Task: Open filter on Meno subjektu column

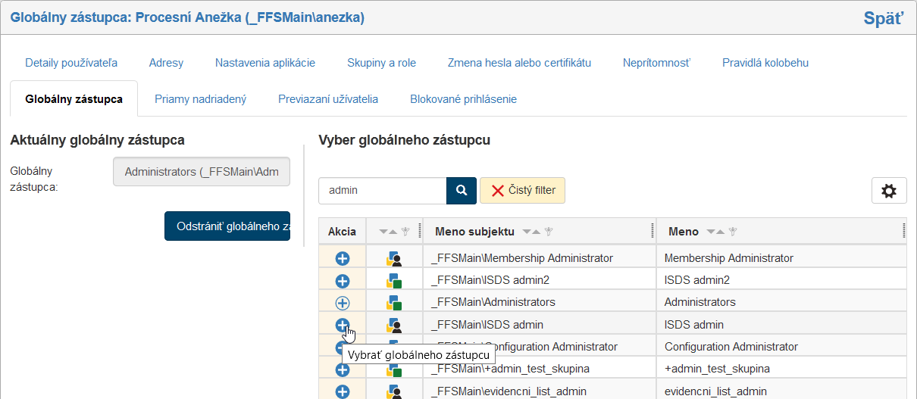Action: [549, 232]
